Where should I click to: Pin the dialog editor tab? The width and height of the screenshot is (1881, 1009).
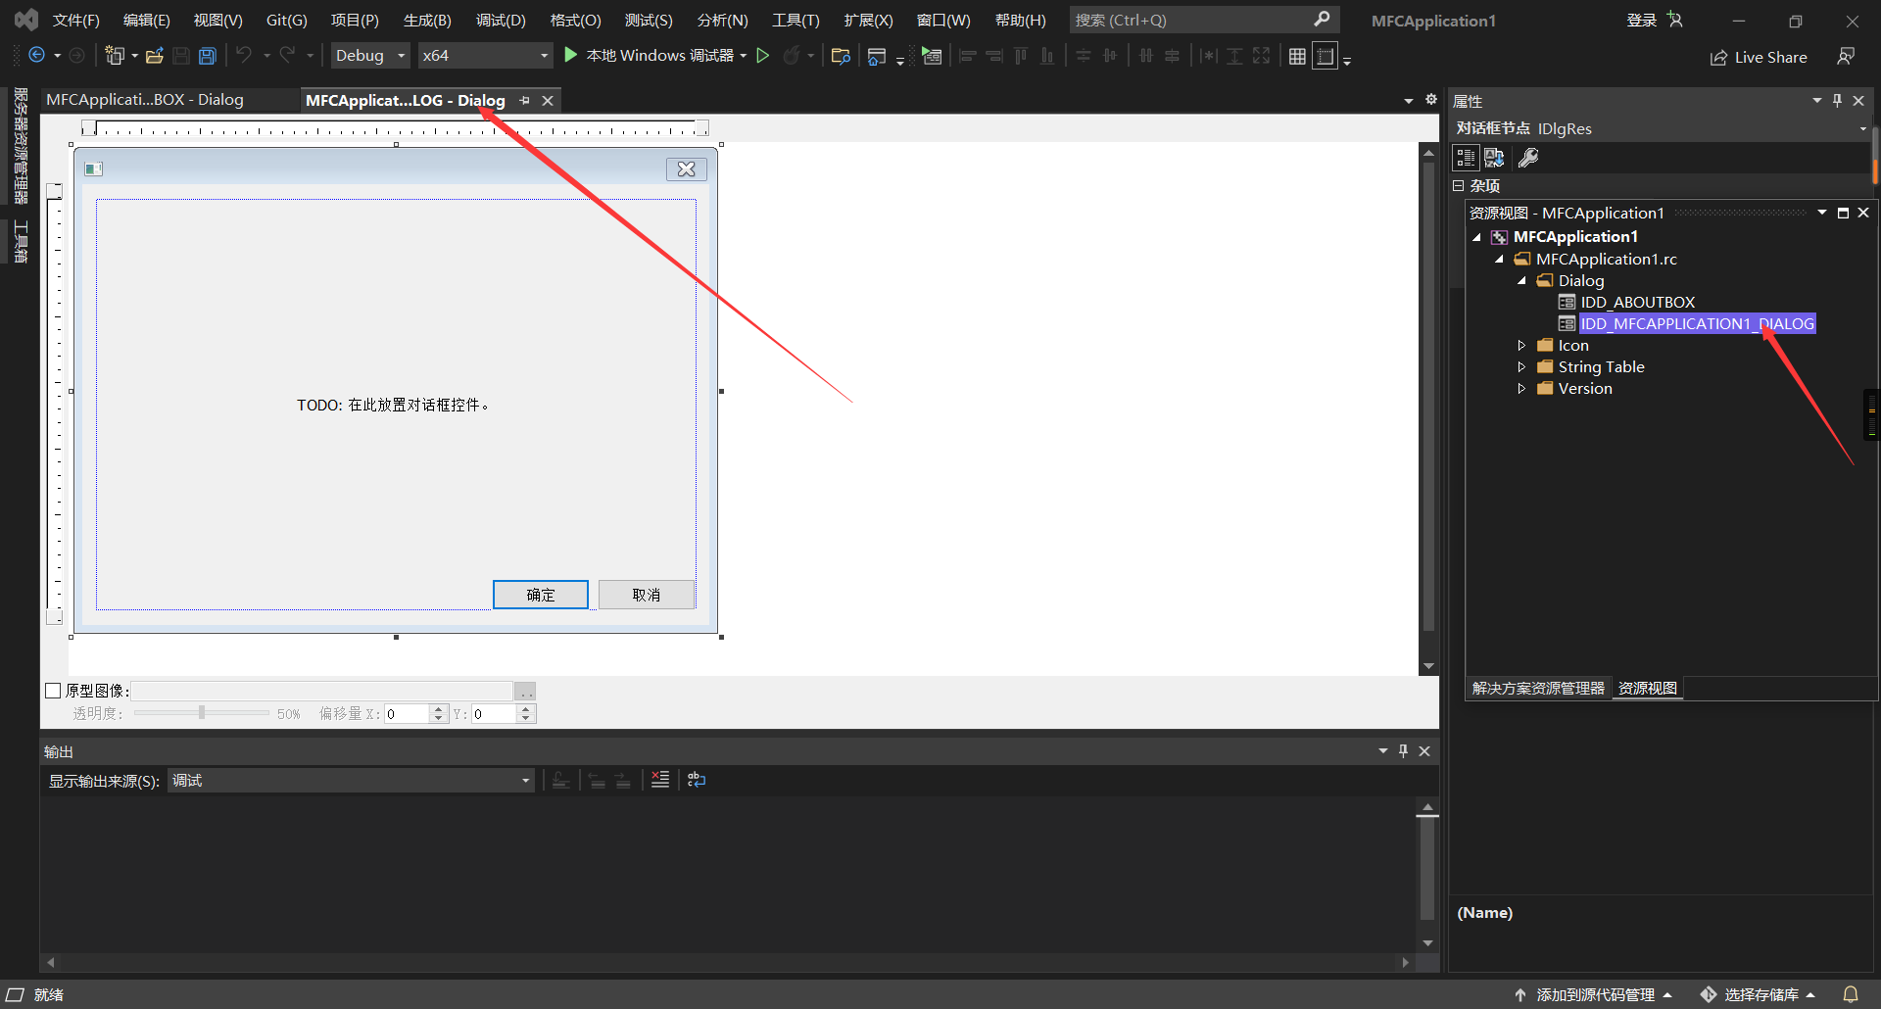pyautogui.click(x=525, y=100)
